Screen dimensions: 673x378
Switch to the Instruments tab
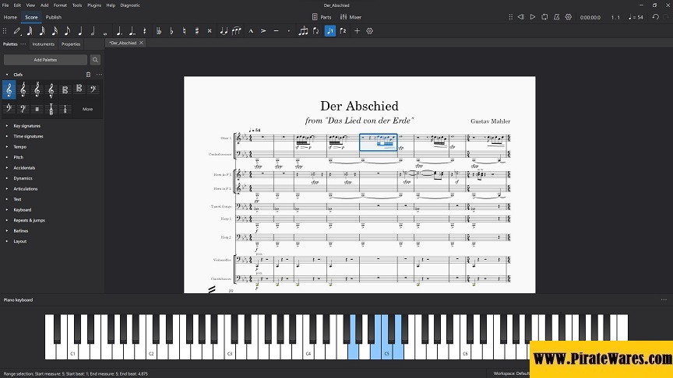pos(43,44)
